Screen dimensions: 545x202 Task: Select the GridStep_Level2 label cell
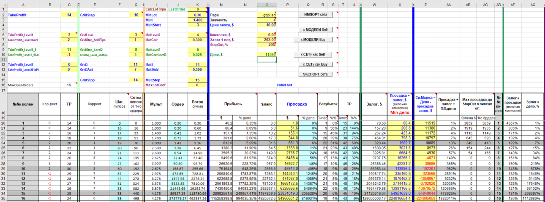pyautogui.click(x=95, y=50)
